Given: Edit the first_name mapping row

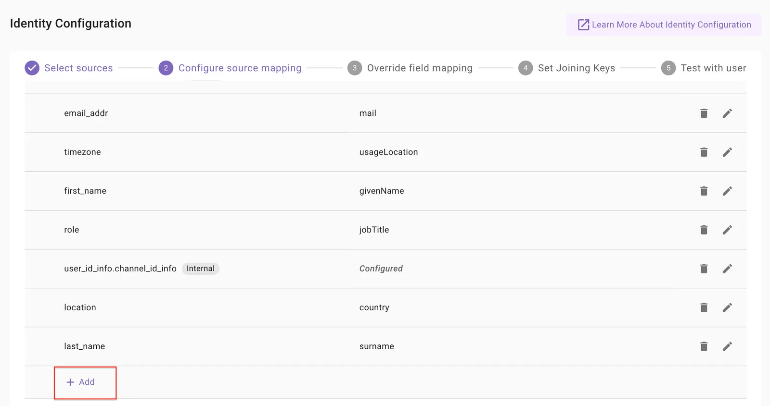Looking at the screenshot, I should pos(727,191).
